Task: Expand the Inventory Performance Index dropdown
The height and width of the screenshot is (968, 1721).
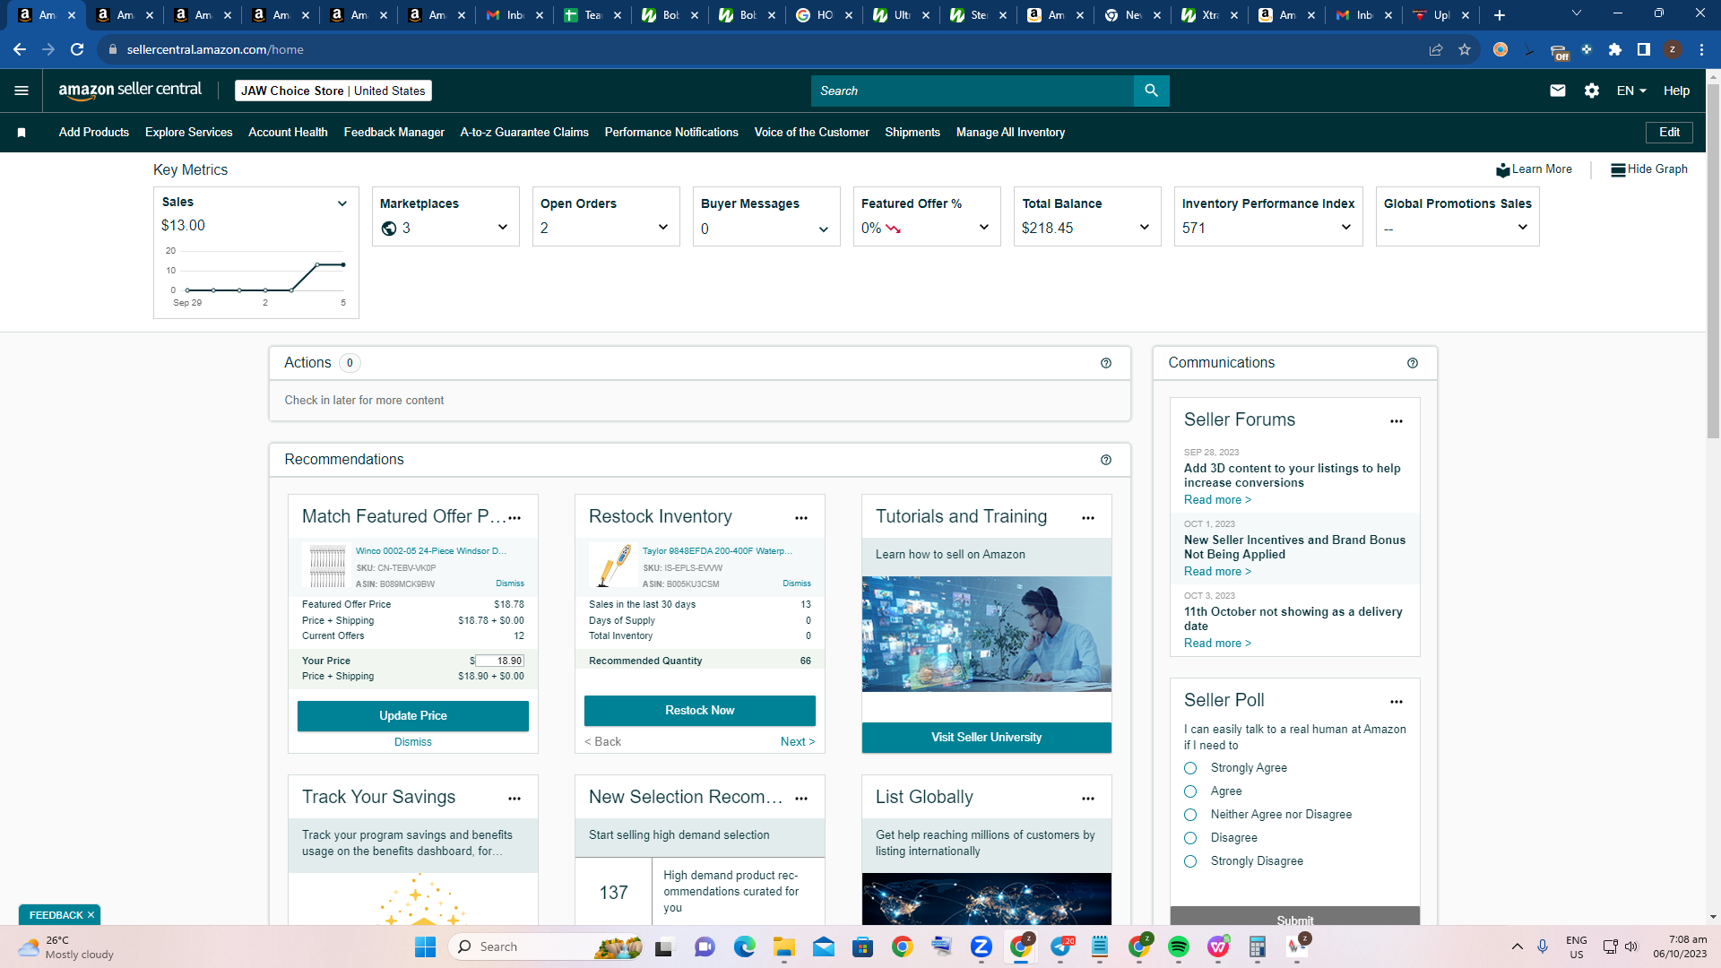Action: point(1345,228)
